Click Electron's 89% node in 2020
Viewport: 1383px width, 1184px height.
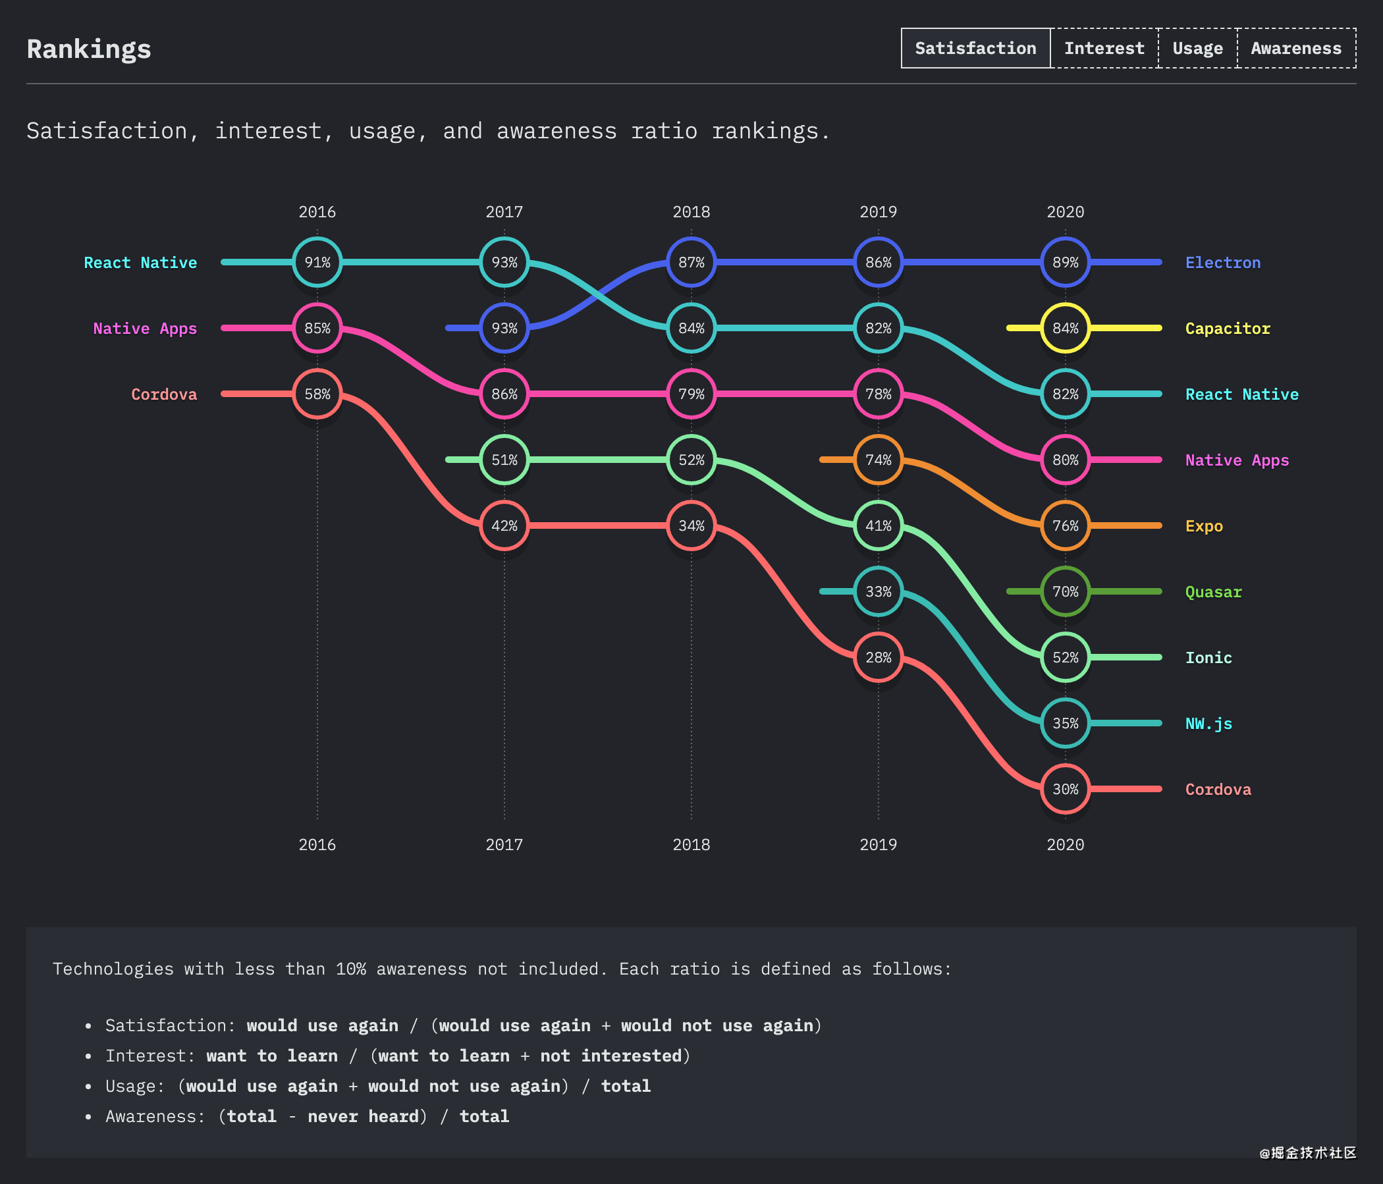point(1066,262)
